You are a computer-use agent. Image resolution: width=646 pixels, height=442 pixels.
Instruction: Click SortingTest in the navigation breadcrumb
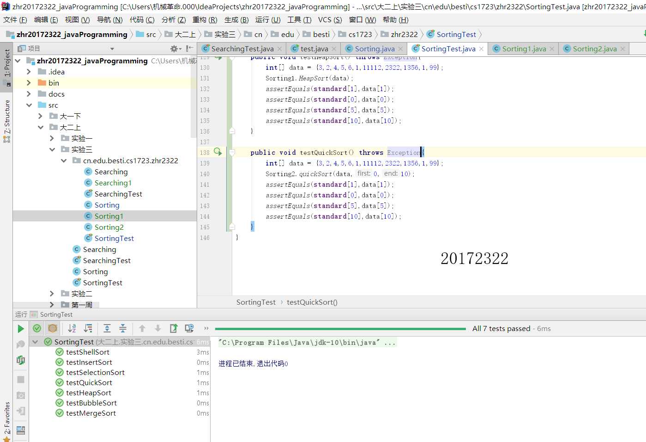[x=456, y=35]
